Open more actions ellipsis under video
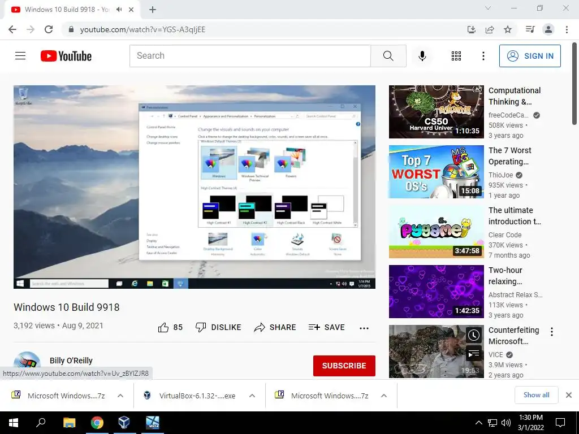The width and height of the screenshot is (579, 434). coord(364,328)
